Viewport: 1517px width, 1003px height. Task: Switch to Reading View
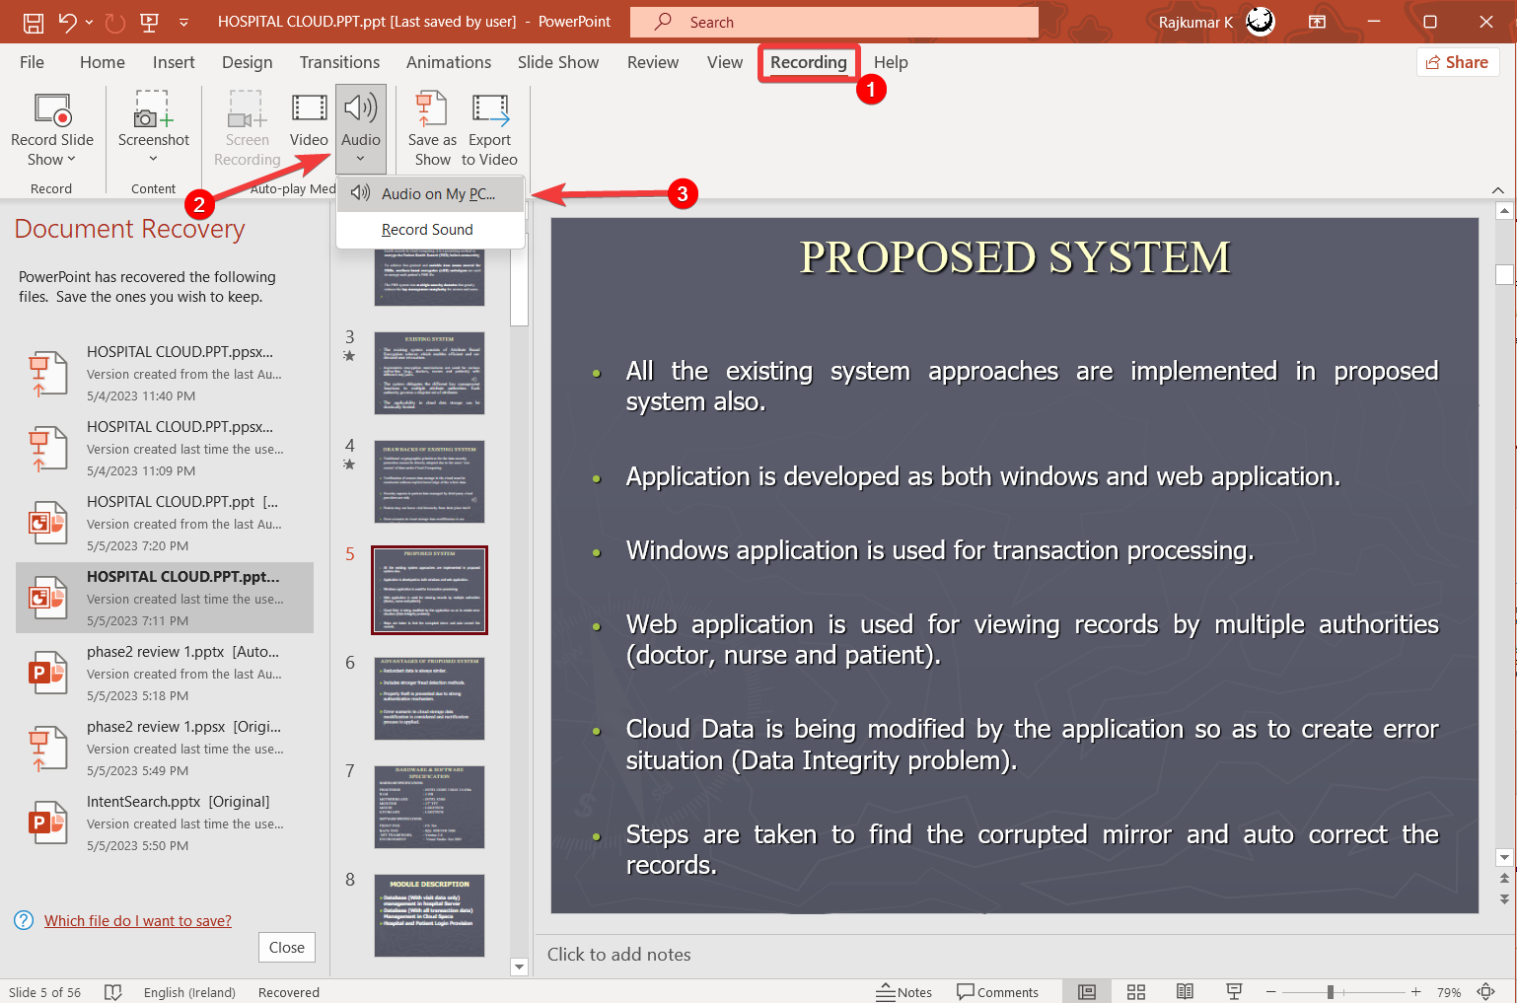point(1185,992)
